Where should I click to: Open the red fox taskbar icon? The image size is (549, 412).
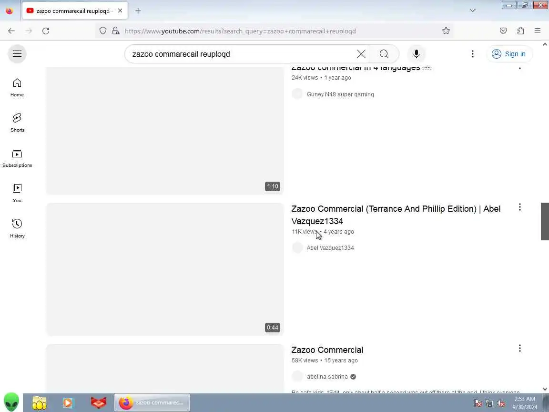(98, 402)
